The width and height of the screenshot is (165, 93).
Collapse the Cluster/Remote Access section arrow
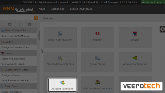tap(34, 69)
